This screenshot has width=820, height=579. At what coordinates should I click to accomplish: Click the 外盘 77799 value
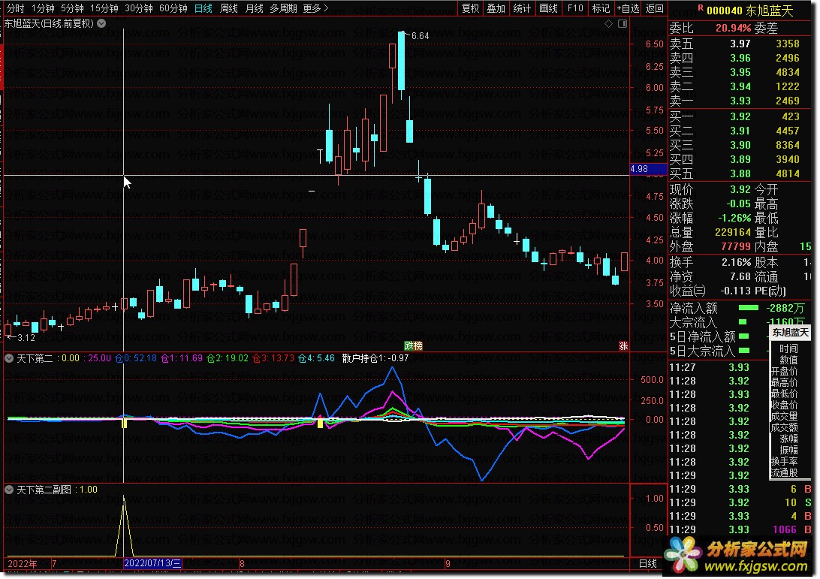tap(736, 246)
